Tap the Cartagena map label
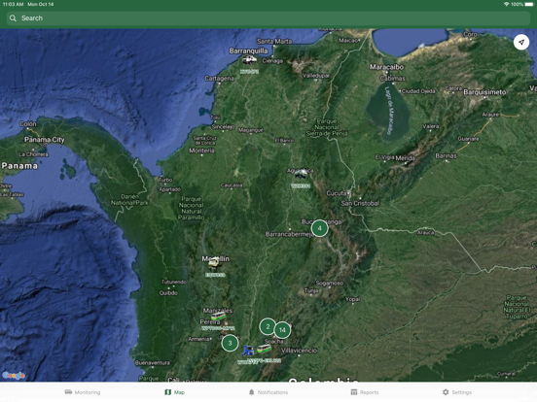537x402 pixels. point(219,79)
